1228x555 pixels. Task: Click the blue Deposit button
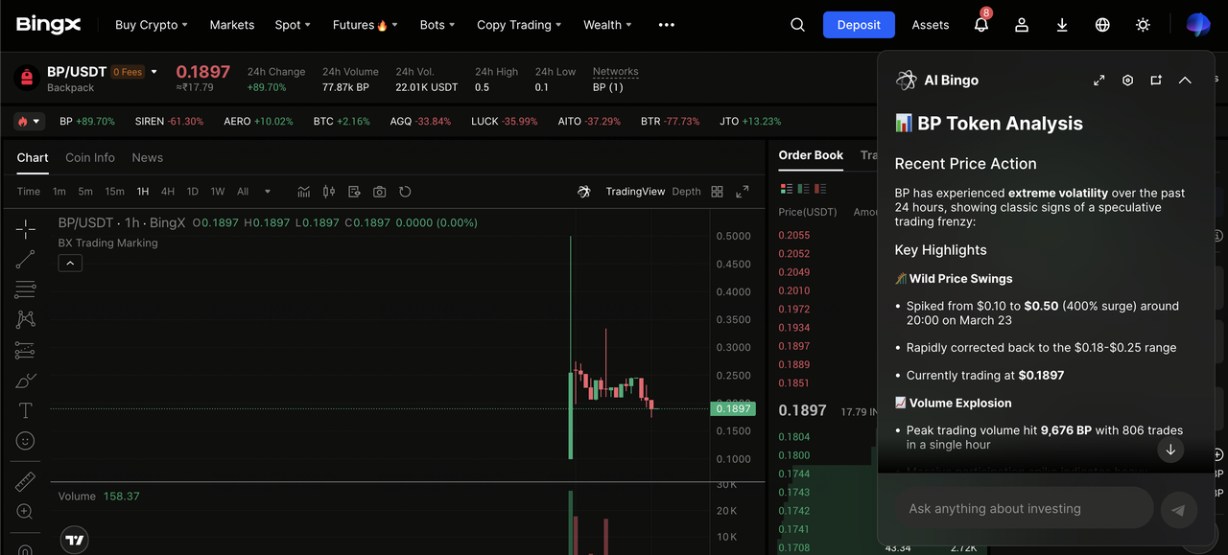(858, 25)
